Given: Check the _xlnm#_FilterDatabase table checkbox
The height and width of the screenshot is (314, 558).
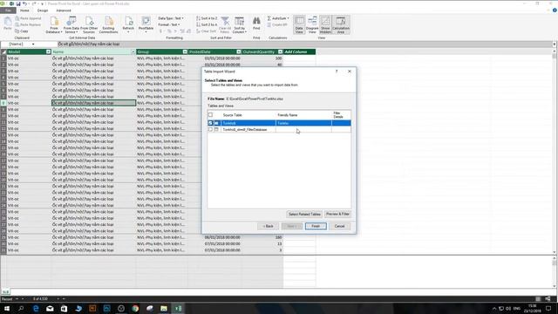Looking at the screenshot, I should [x=210, y=130].
